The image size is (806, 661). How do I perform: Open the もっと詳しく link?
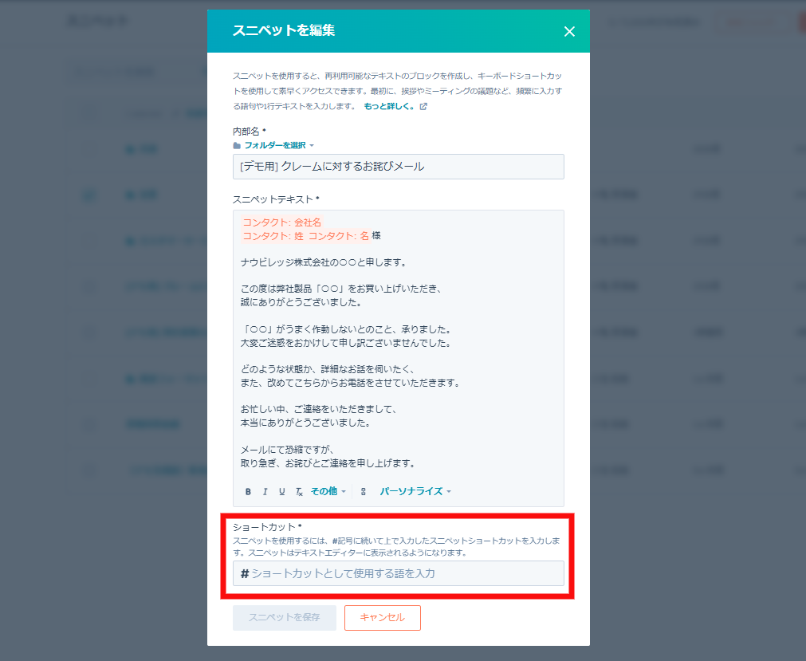tap(388, 106)
